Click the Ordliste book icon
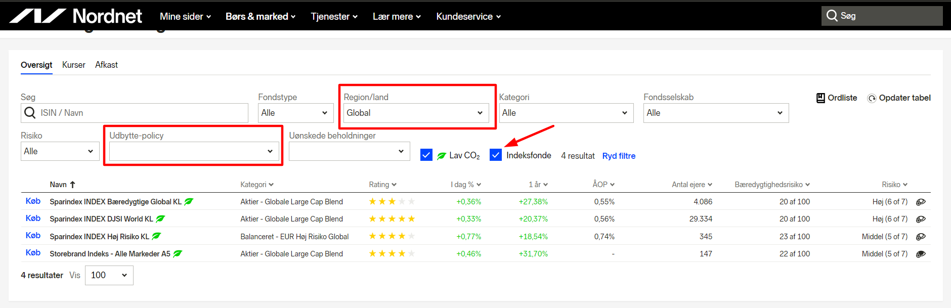The width and height of the screenshot is (951, 308). [x=820, y=98]
